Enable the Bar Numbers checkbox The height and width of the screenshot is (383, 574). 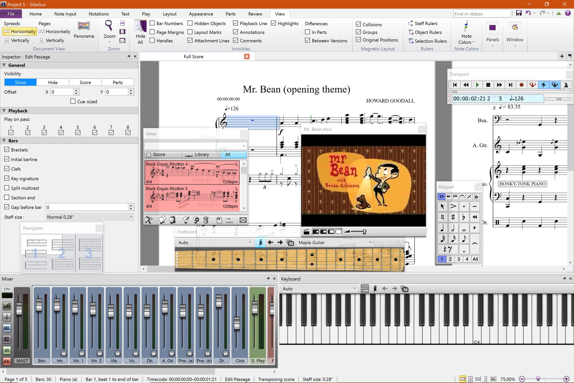152,23
